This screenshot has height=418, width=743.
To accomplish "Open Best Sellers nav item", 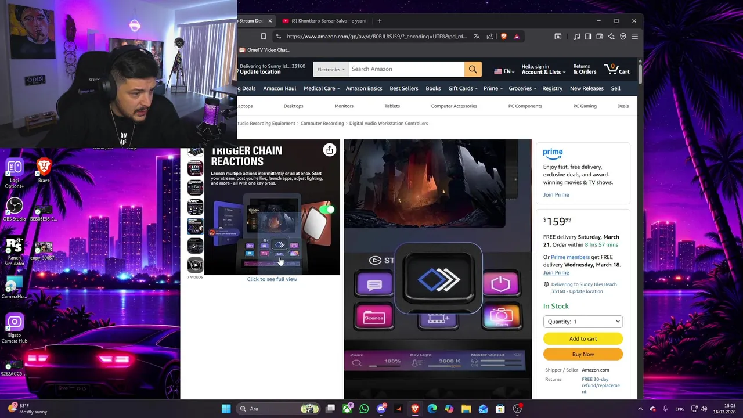I will (x=403, y=88).
